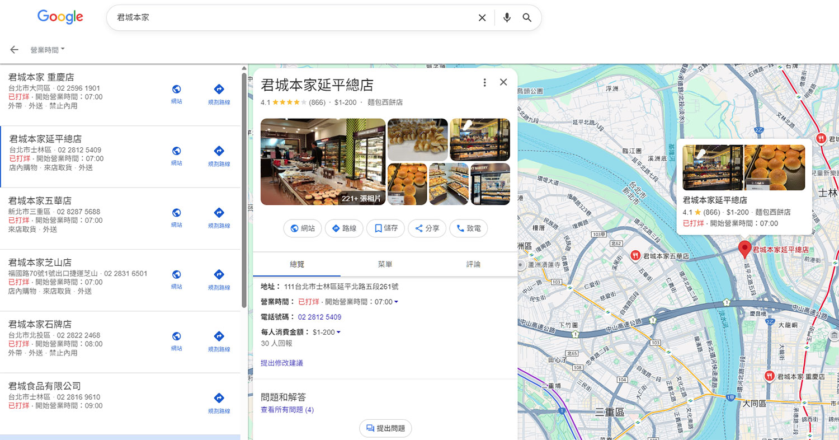
Task: Submit search with the magnifier icon
Action: (x=527, y=18)
